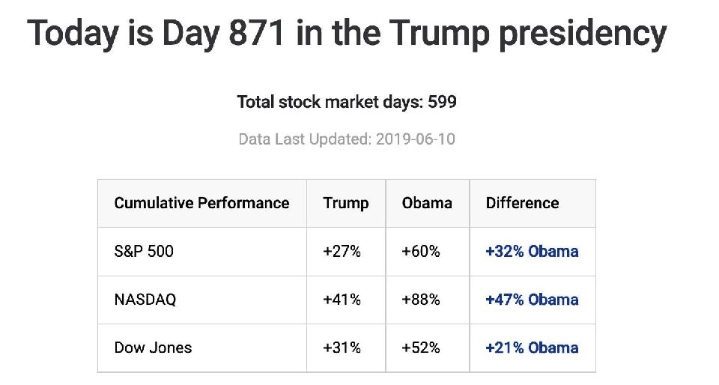719x385 pixels.
Task: Click Trump's +41% NASDAQ value
Action: coord(342,300)
